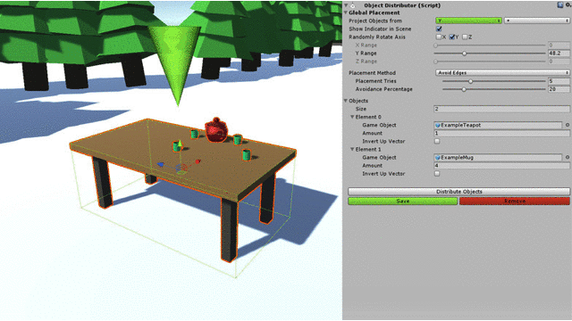This screenshot has height=321, width=572.
Task: Edit the Placement Tries value field
Action: (x=559, y=81)
